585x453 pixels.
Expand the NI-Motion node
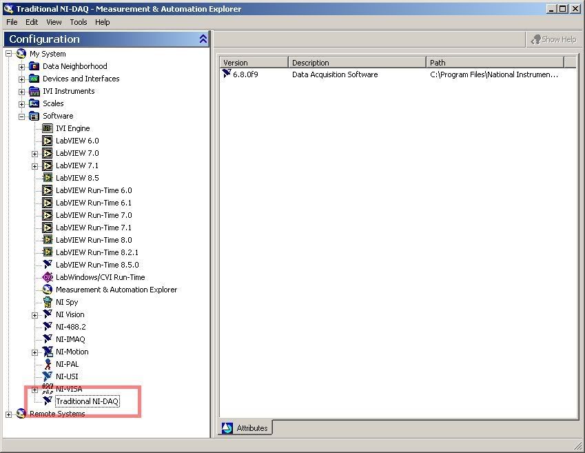tap(34, 352)
